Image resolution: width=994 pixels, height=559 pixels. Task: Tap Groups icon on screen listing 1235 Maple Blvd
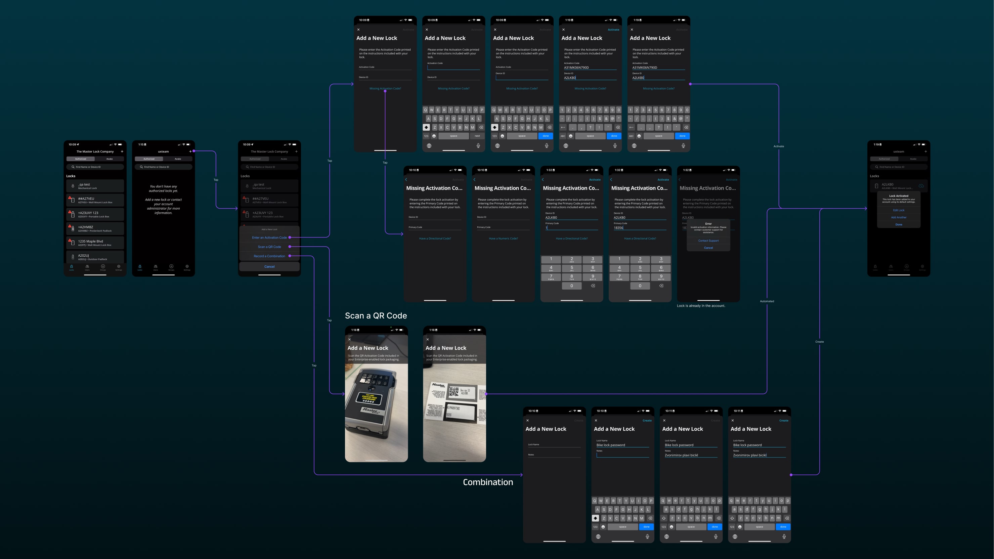pyautogui.click(x=103, y=267)
